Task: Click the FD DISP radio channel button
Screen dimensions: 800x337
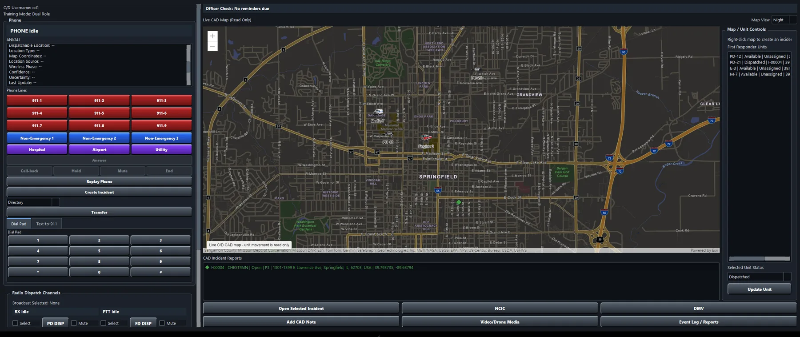Action: (143, 323)
